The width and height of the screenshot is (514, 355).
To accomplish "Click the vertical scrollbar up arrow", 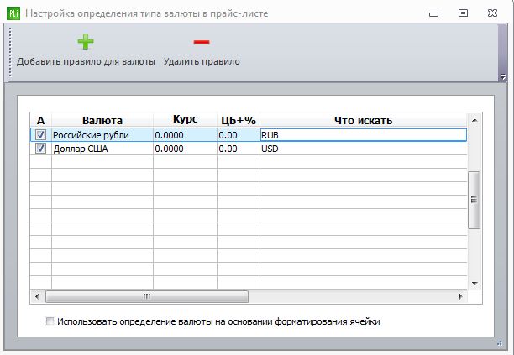I will point(475,120).
